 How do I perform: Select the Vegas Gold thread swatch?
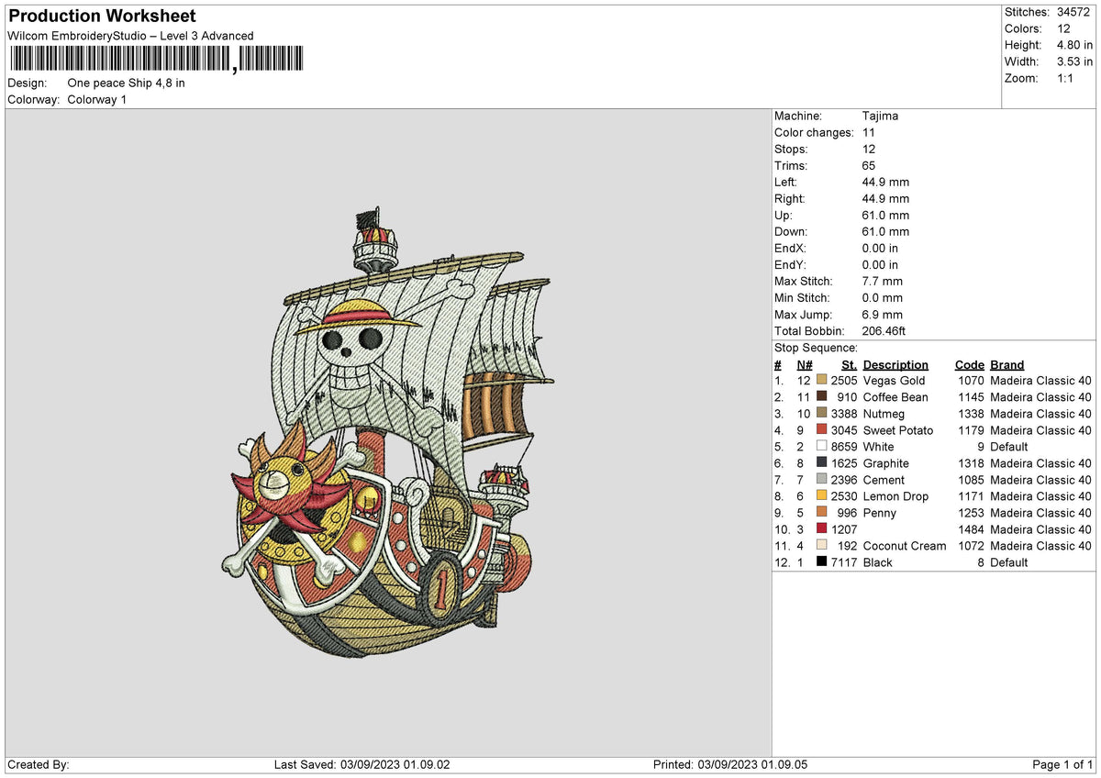coord(821,380)
